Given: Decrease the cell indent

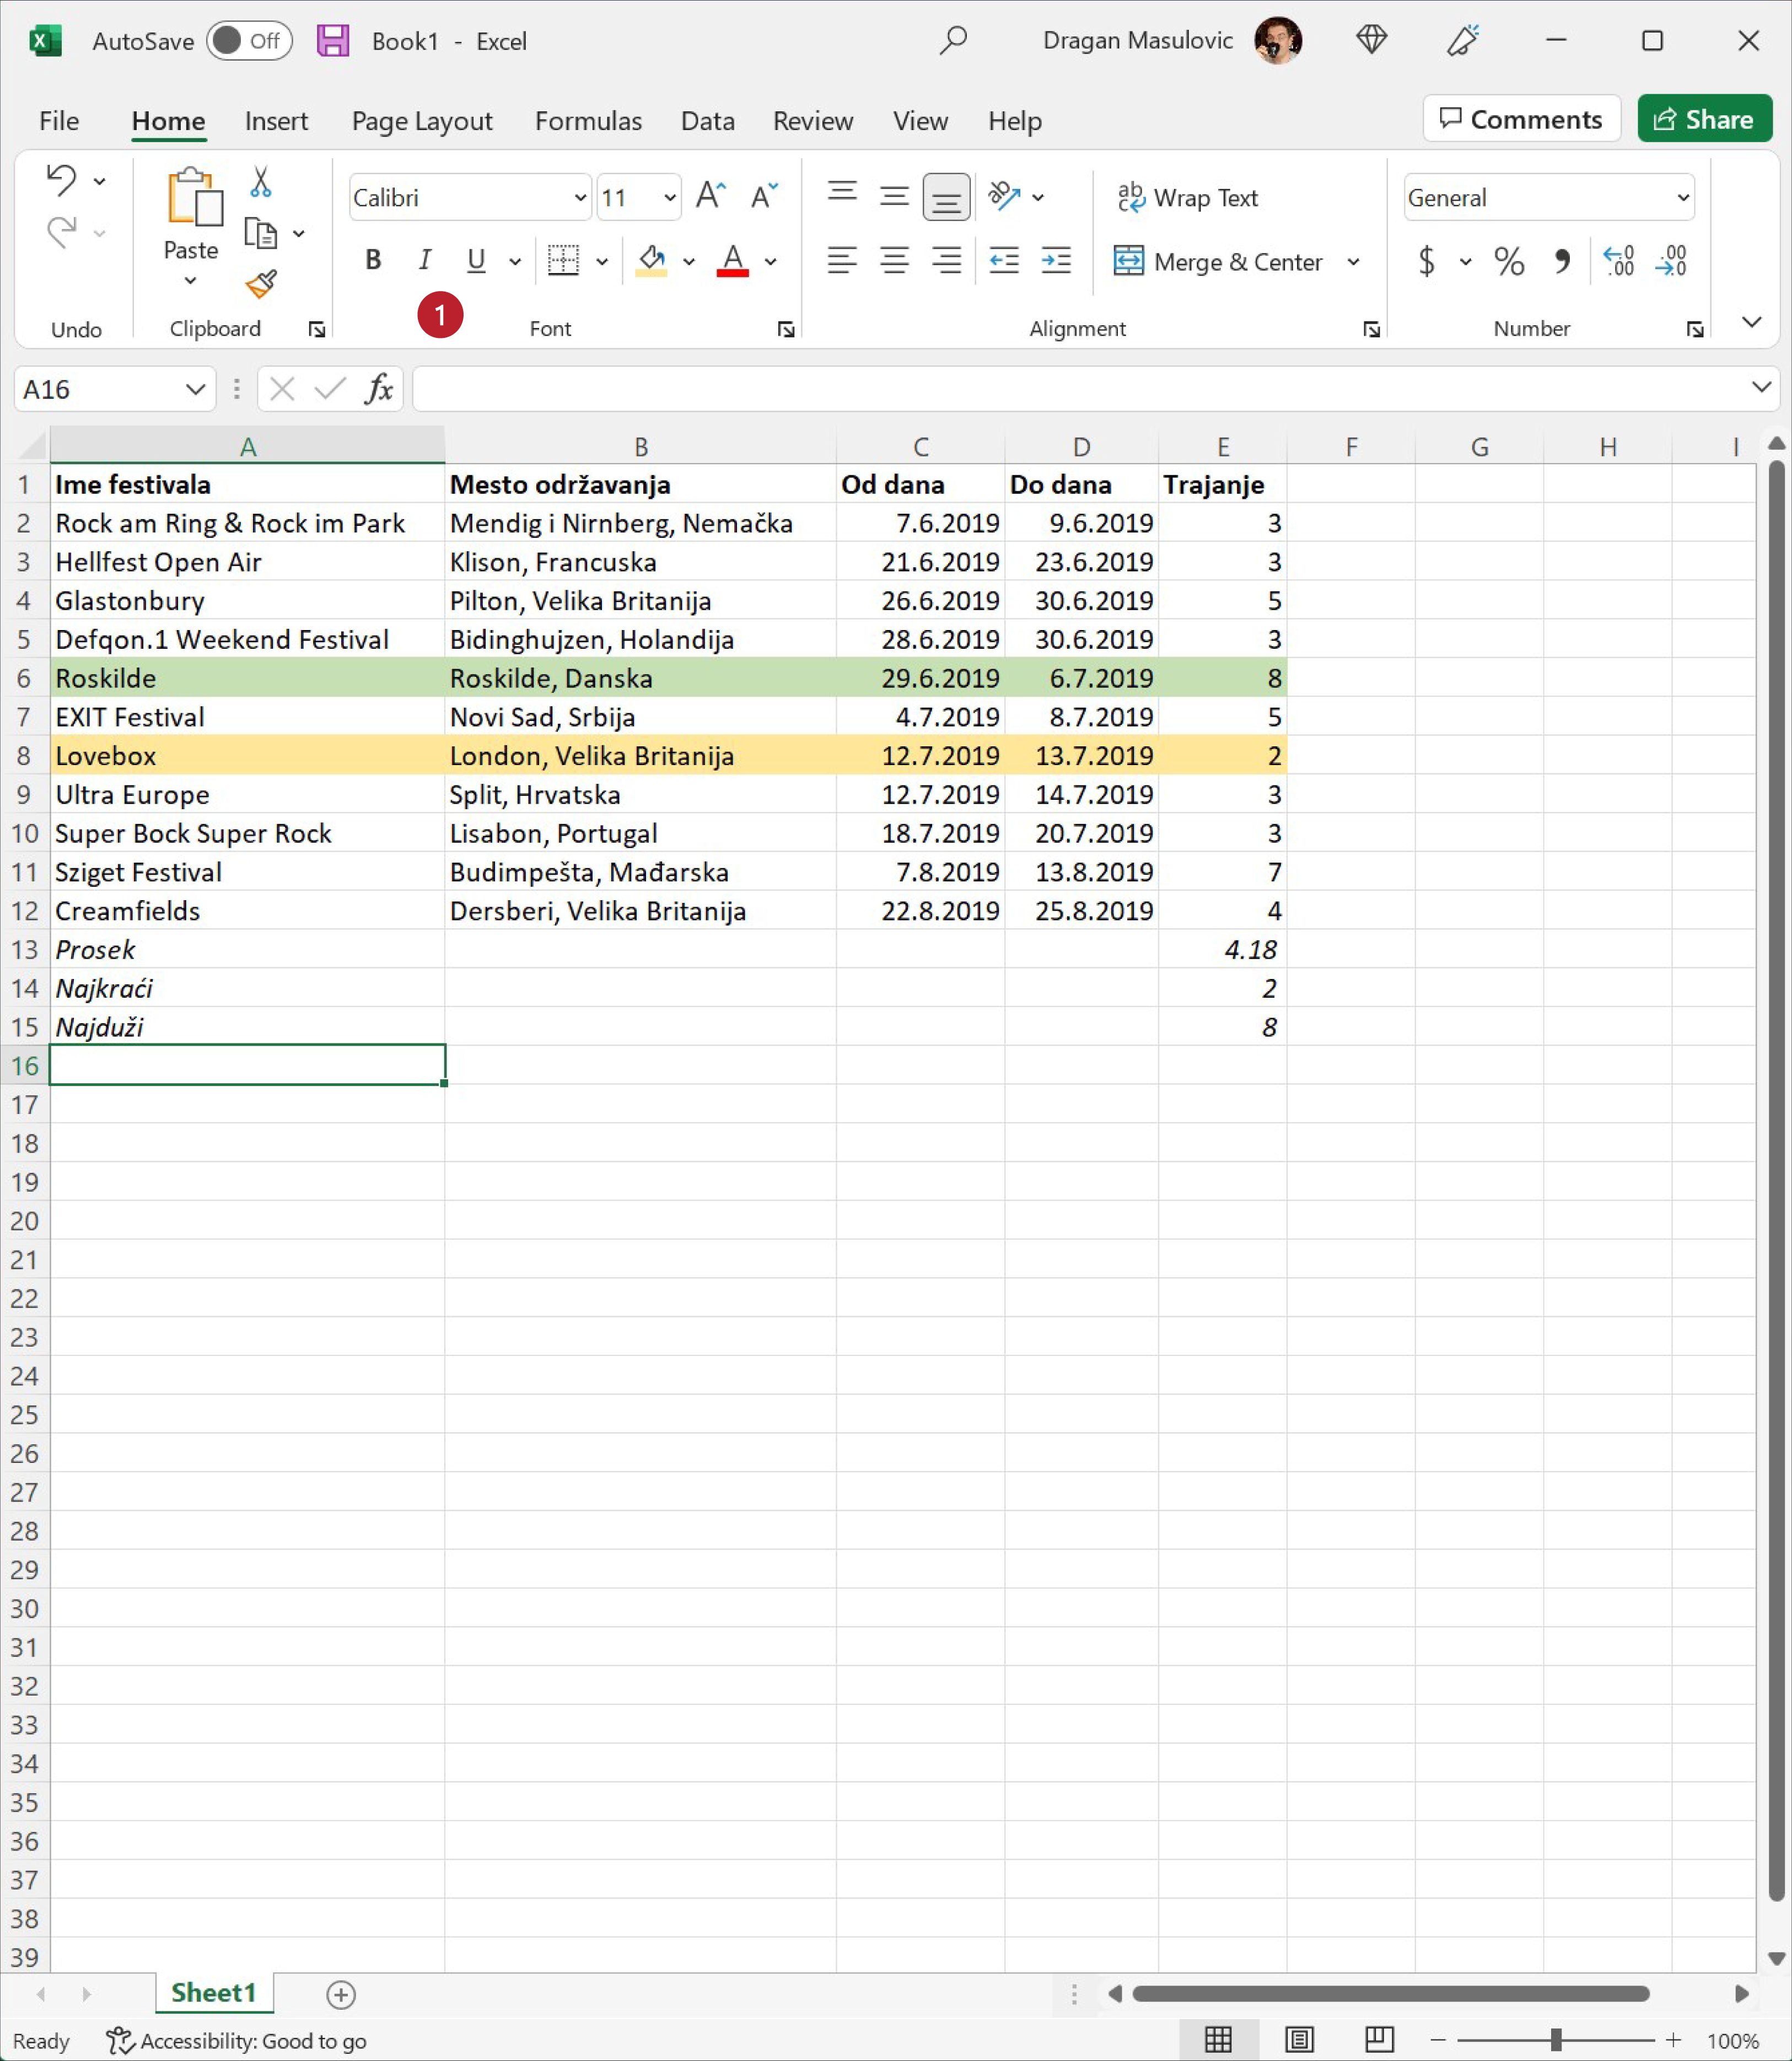Looking at the screenshot, I should click(1003, 260).
